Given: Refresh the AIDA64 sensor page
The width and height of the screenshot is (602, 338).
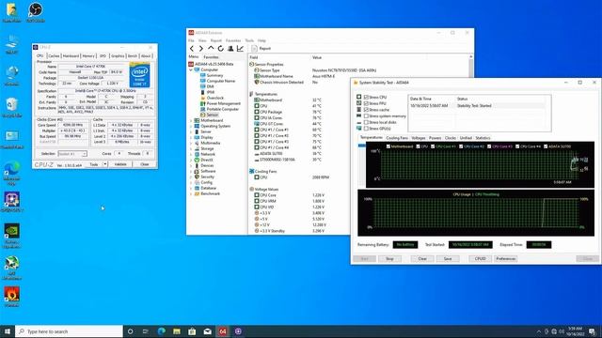Looking at the screenshot, I should pos(220,49).
